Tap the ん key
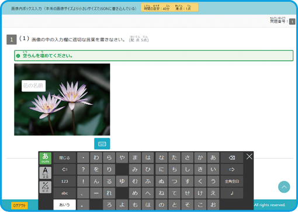The width and height of the screenshot is (298, 212). pyautogui.click(x=96, y=182)
